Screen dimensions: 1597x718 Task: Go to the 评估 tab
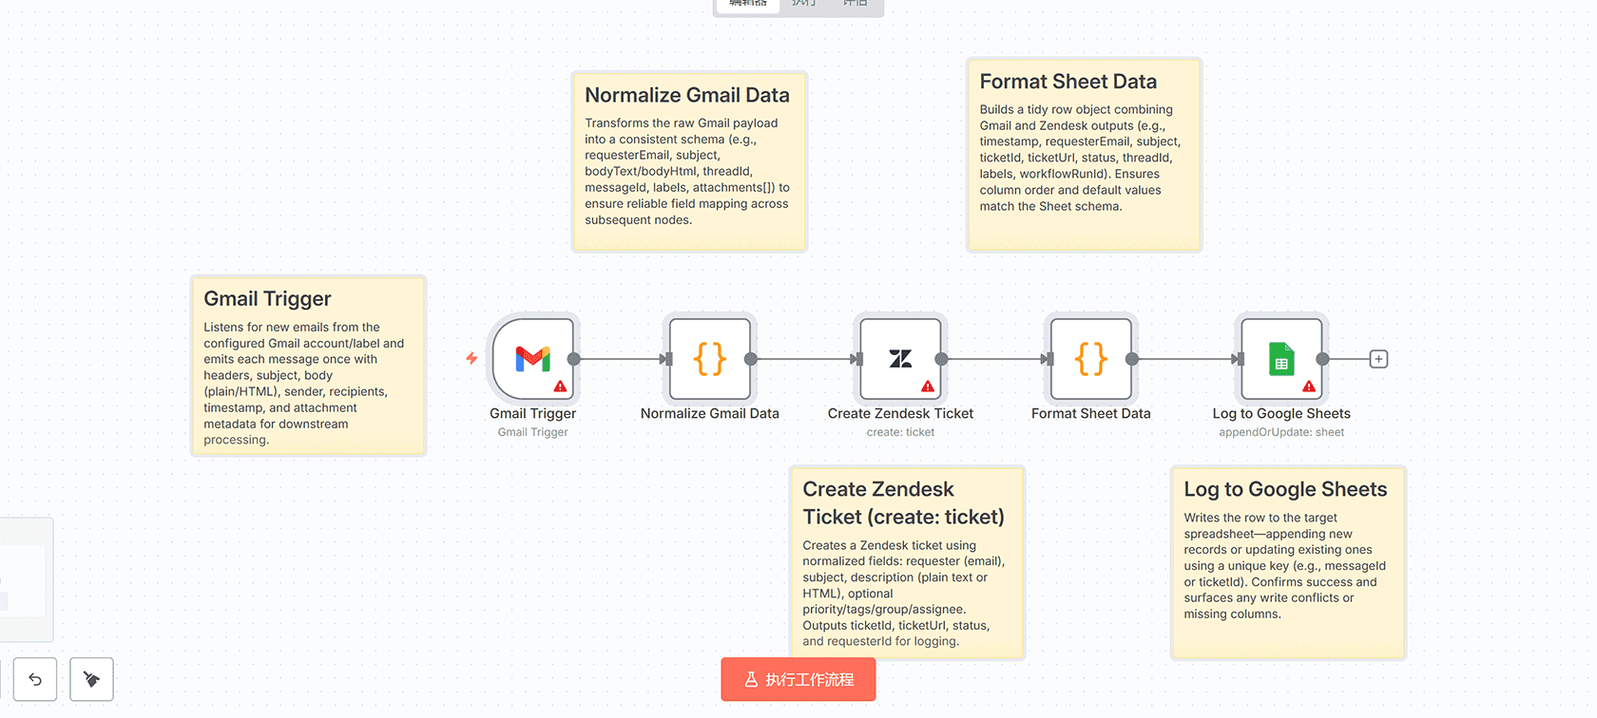tap(856, 4)
